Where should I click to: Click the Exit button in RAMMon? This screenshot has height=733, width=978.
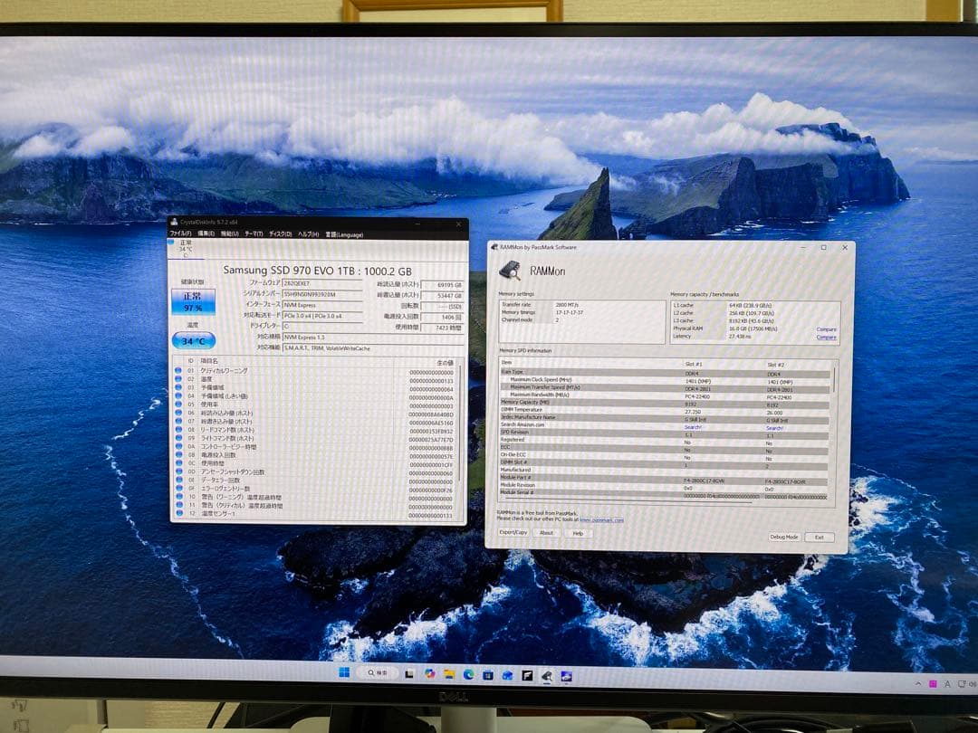(819, 538)
